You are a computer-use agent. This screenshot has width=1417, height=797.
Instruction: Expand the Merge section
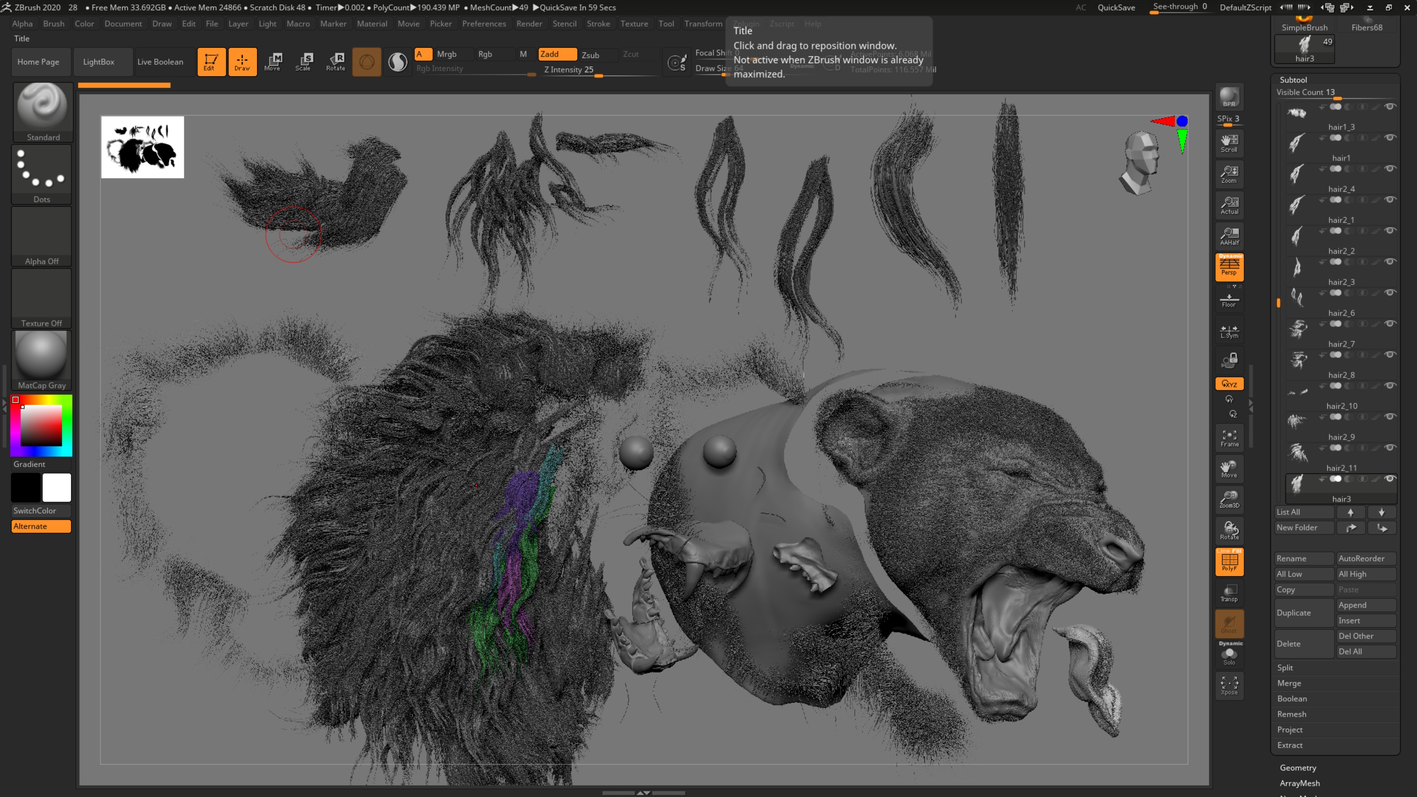point(1289,683)
